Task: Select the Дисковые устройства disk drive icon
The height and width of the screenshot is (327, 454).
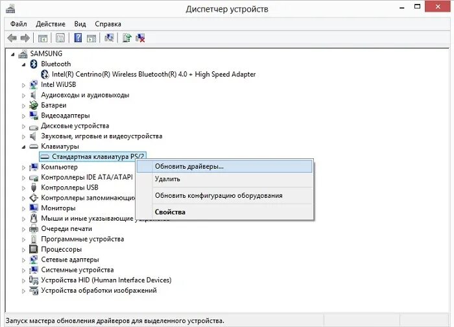Action: 34,127
